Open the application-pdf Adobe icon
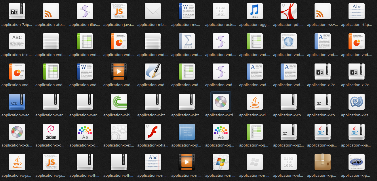Image resolution: width=377 pixels, height=181 pixels. (x=289, y=11)
